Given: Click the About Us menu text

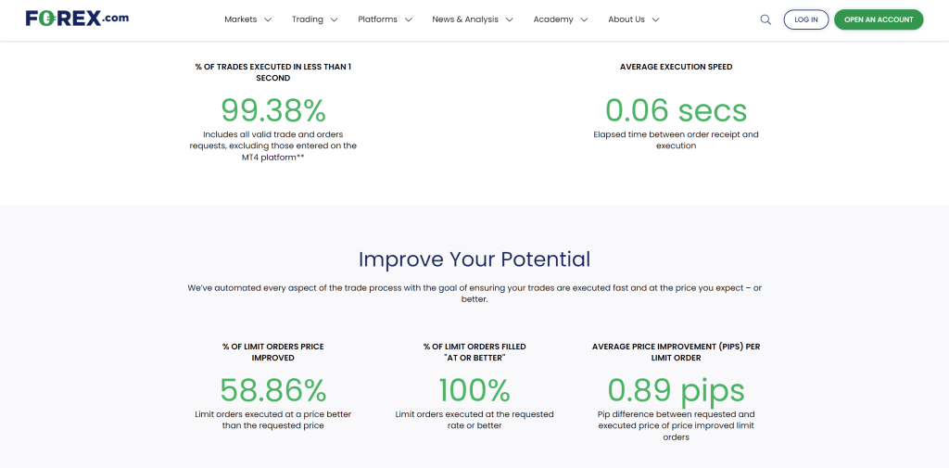Looking at the screenshot, I should (626, 19).
